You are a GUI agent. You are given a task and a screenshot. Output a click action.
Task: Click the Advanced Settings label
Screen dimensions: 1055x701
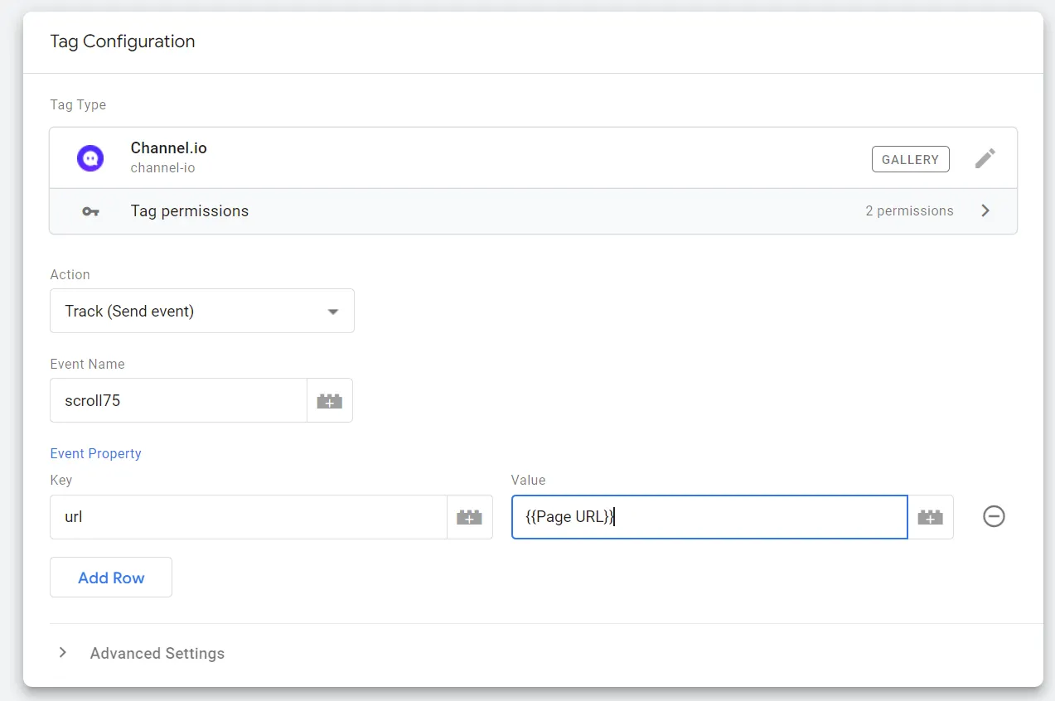157,654
